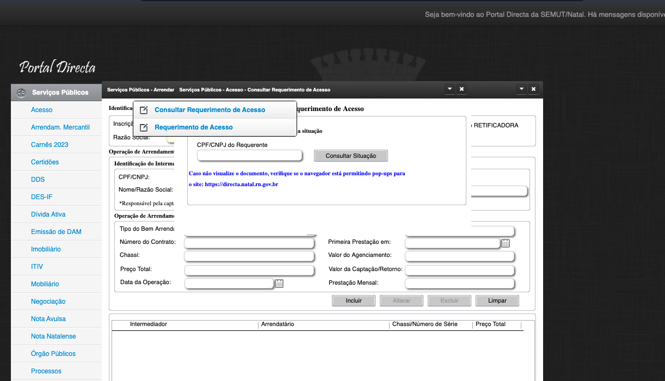Open dropdown arrow of Consultar Requerimento de Acesso window
Viewport: 665px width, 381px height.
click(x=450, y=89)
